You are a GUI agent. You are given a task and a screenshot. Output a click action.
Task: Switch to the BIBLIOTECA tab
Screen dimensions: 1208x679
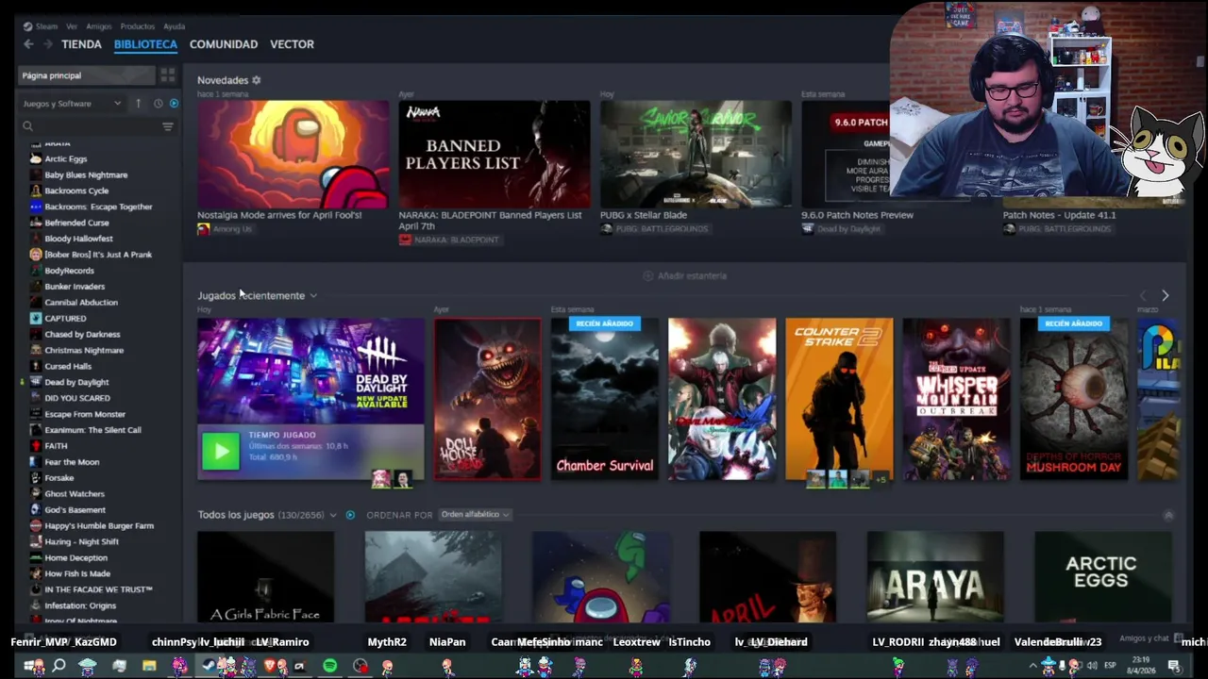145,44
